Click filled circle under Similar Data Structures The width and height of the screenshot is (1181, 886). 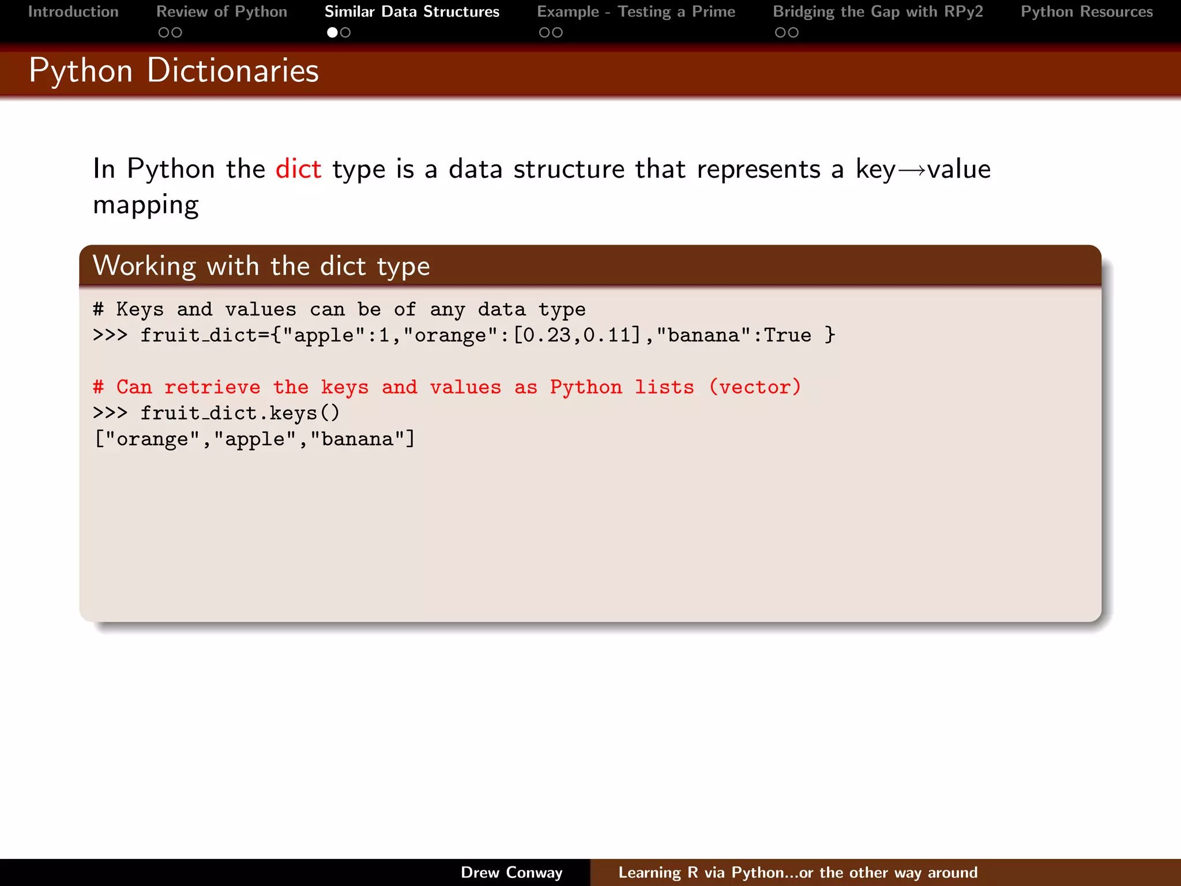coord(332,33)
